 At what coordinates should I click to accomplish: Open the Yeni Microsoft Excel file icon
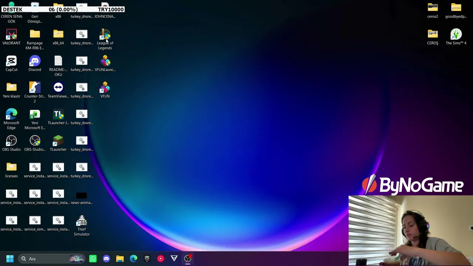pos(35,119)
